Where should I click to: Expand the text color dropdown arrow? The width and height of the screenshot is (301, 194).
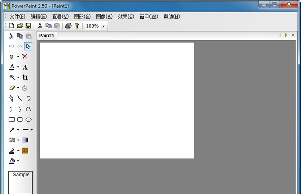tap(18, 67)
